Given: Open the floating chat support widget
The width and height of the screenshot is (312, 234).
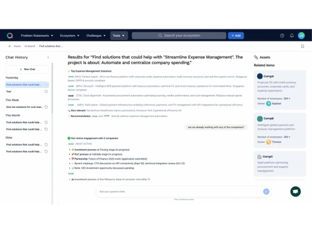Looking at the screenshot, I should (x=295, y=192).
